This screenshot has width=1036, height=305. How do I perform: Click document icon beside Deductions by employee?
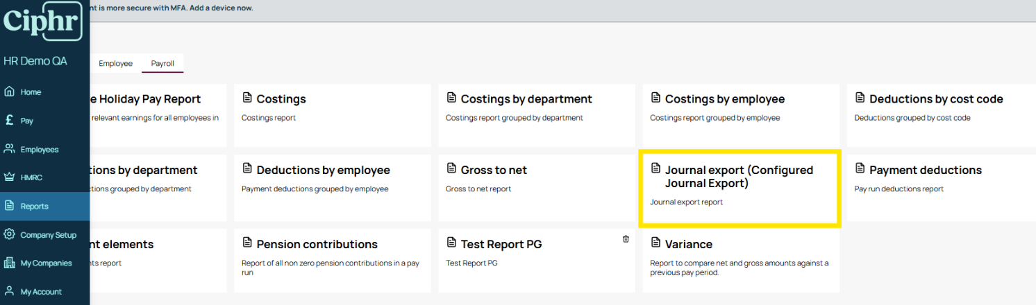pyautogui.click(x=247, y=168)
